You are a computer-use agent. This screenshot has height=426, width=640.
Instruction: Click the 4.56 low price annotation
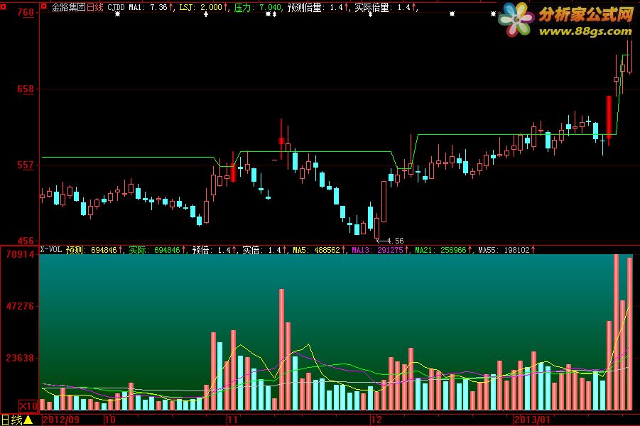coord(395,241)
